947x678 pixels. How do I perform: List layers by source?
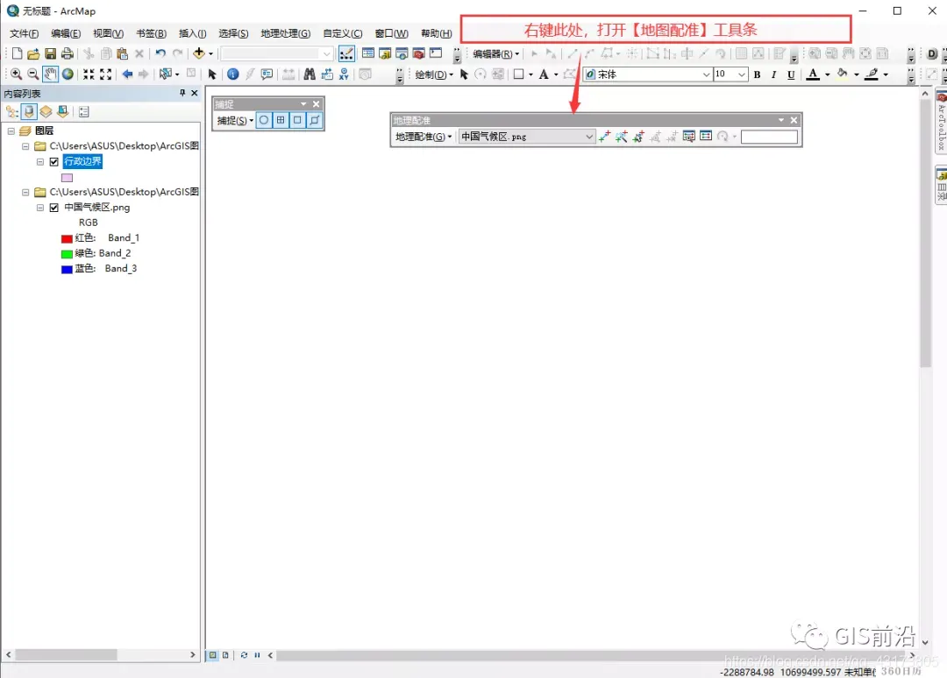click(29, 111)
